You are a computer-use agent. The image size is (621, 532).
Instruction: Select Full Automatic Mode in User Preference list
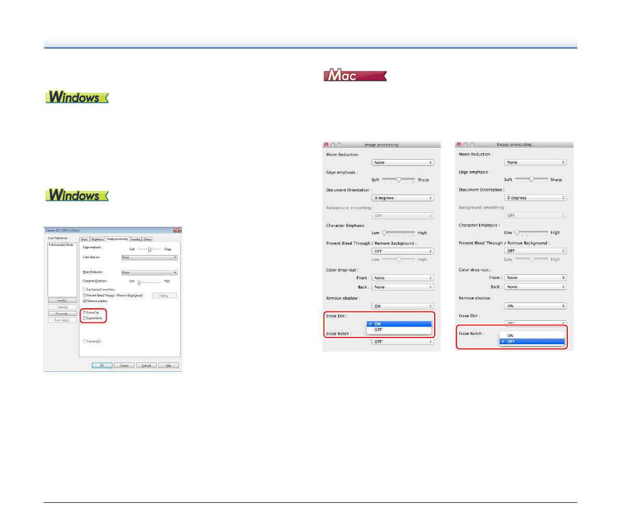point(61,245)
